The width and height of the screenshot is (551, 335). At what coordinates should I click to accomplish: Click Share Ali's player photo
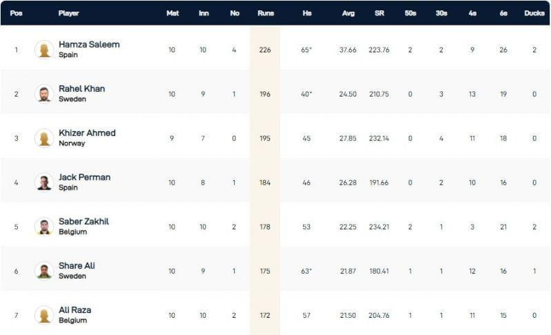(44, 271)
